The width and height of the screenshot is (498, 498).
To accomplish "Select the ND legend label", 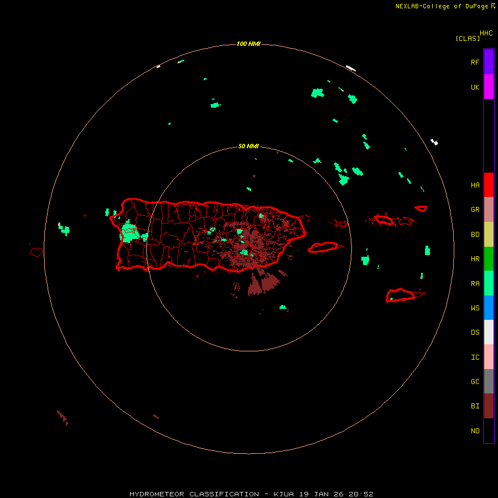I will point(475,431).
